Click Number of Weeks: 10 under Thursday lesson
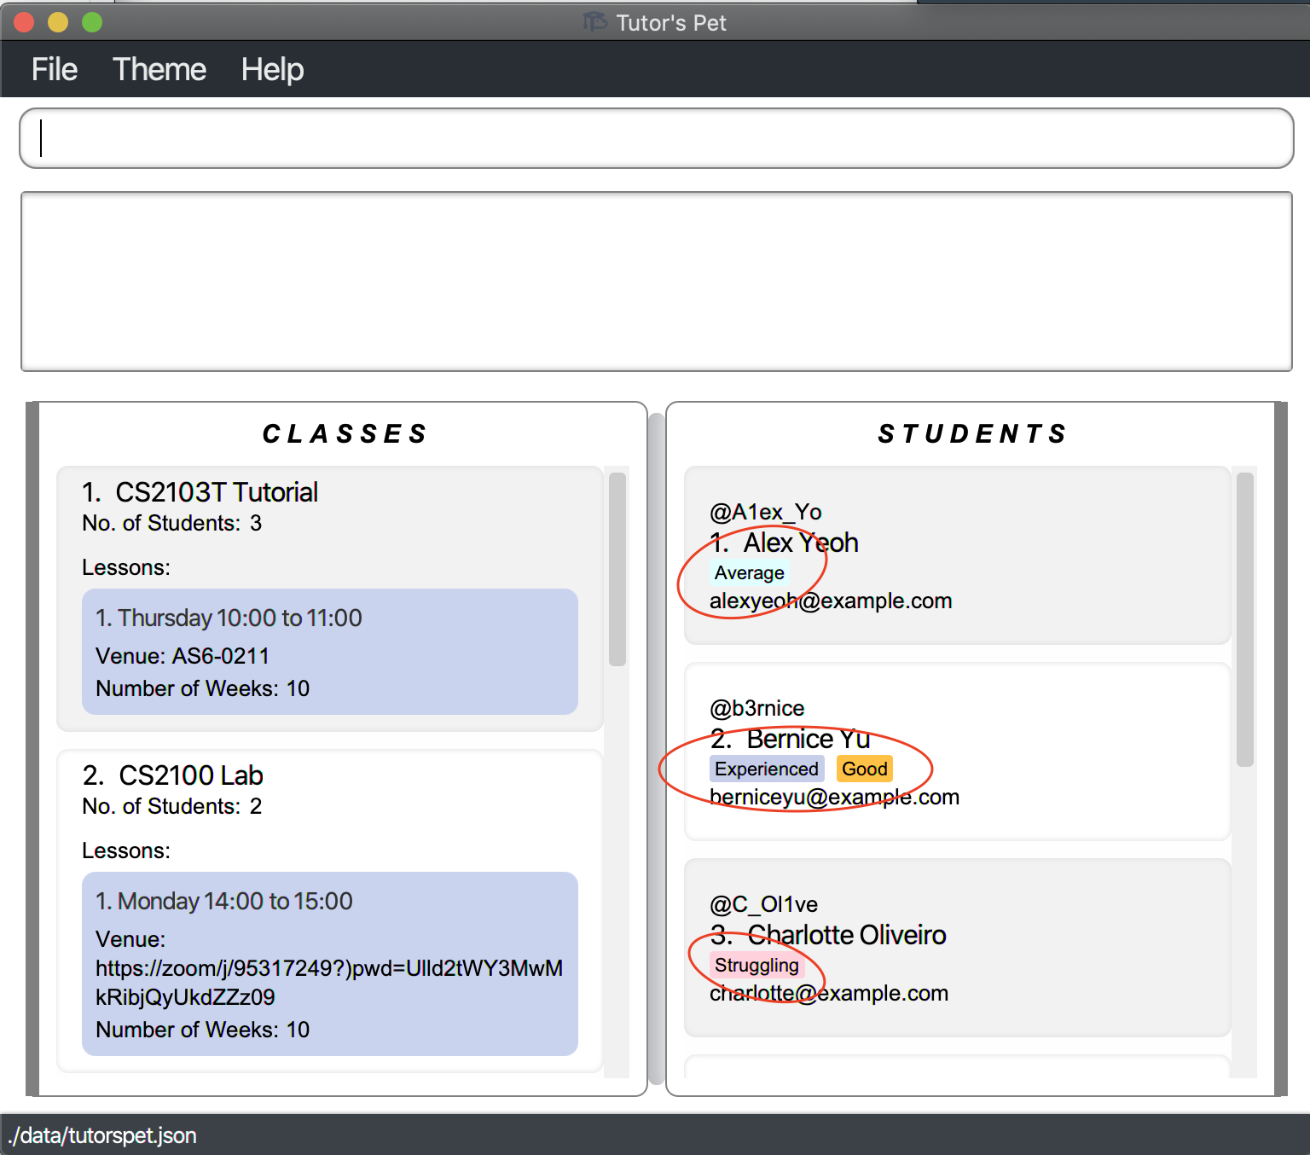 [202, 688]
